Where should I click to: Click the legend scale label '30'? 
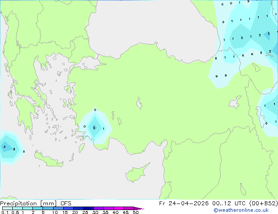(95, 212)
